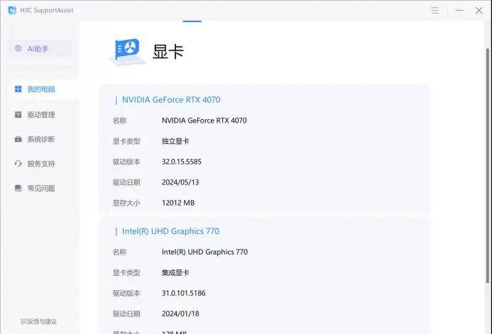The height and width of the screenshot is (334, 492).
Task: Click the 驱动管理 icon
Action: pos(18,114)
